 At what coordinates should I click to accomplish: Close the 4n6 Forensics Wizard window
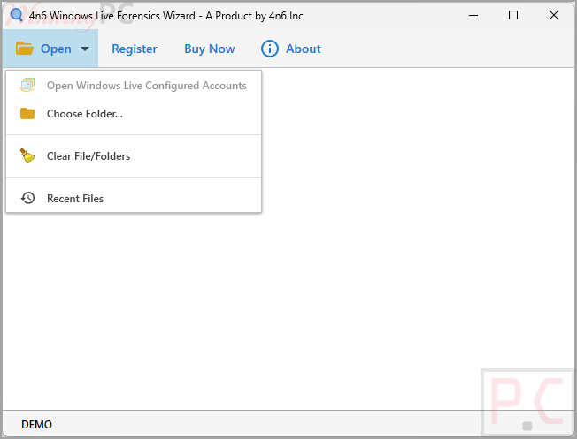point(553,15)
